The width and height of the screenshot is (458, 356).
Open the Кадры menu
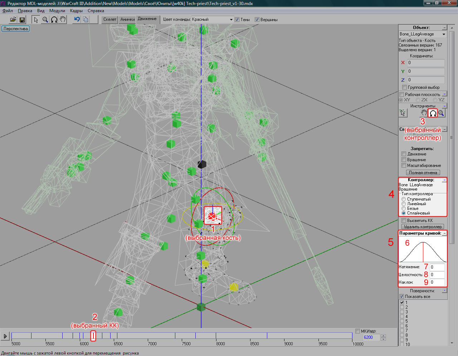click(76, 11)
